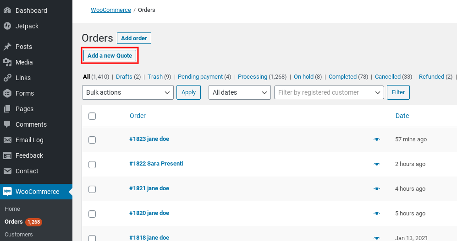Open Filter by registered customer dropdown
Screen dimensions: 457x241
pyautogui.click(x=329, y=92)
